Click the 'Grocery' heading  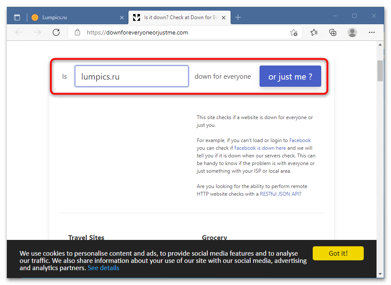[214, 237]
